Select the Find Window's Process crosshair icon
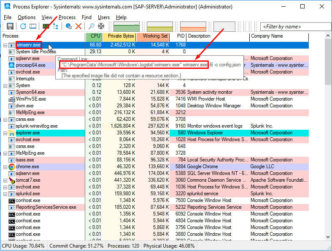 (101, 26)
